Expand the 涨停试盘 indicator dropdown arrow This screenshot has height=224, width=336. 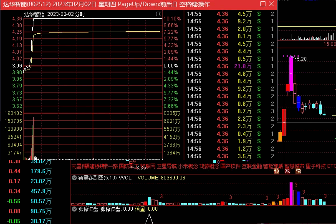coord(74,209)
